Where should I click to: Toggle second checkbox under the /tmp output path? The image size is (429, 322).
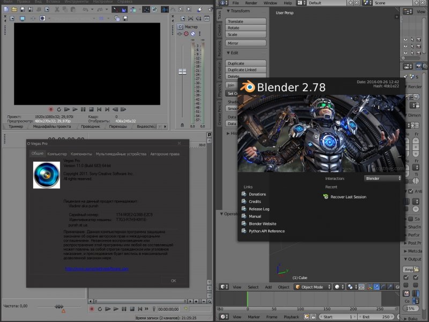click(416, 277)
